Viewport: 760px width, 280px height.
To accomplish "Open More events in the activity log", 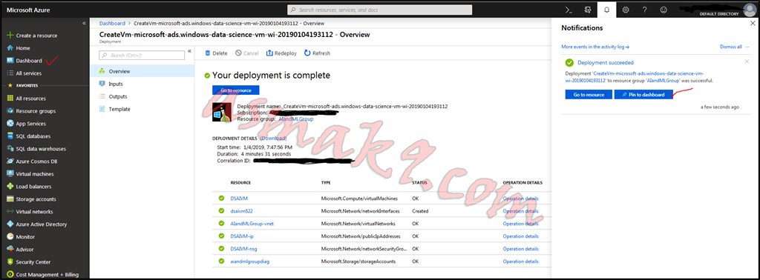I will click(595, 47).
